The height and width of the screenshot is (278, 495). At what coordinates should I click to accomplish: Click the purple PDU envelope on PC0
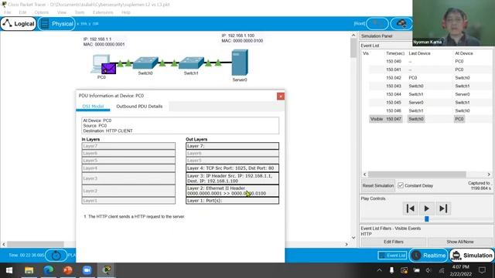coord(108,69)
